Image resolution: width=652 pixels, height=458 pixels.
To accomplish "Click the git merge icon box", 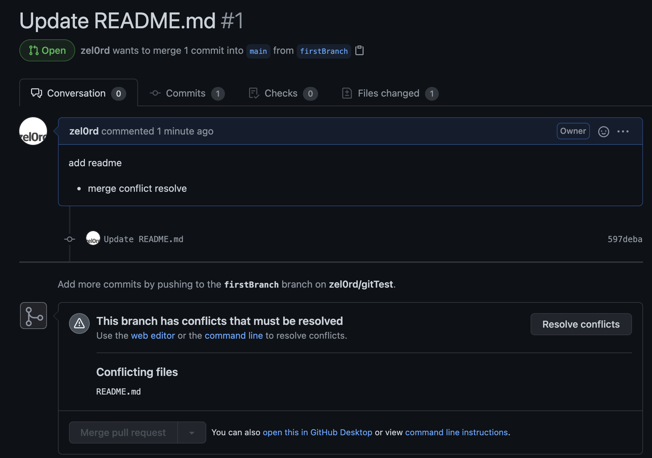I will pos(33,316).
